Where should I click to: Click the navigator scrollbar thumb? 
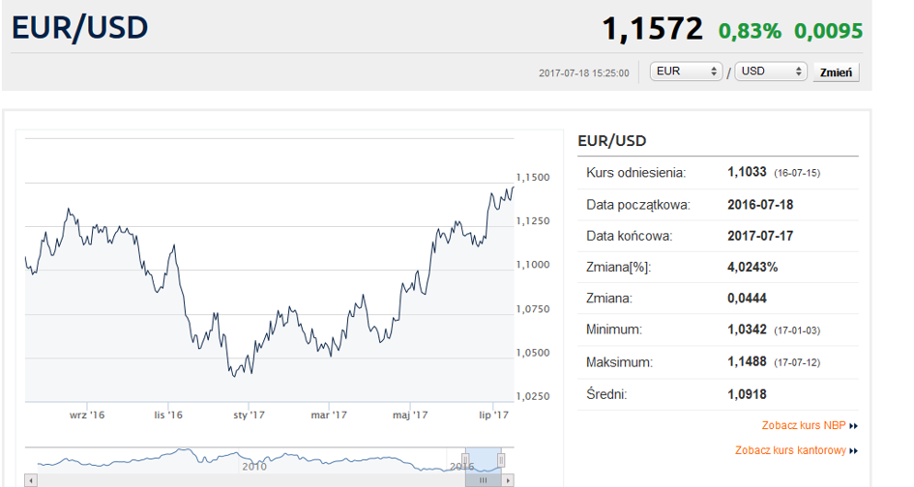click(484, 479)
